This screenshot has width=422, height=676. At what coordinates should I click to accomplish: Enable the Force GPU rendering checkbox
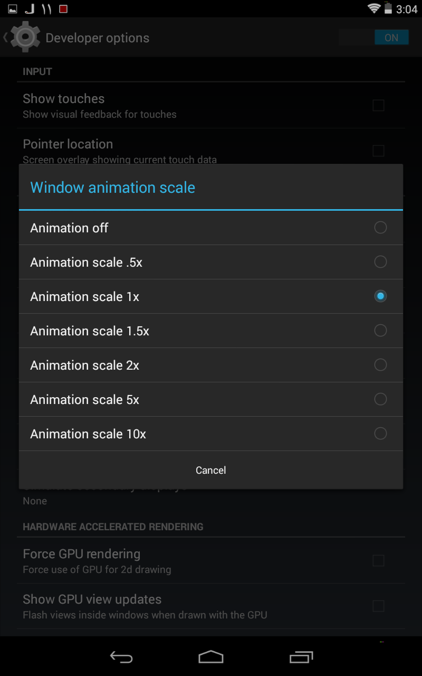click(x=378, y=560)
